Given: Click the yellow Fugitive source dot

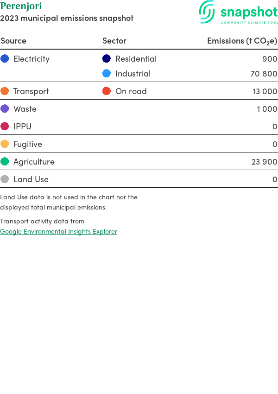Looking at the screenshot, I should tap(5, 144).
